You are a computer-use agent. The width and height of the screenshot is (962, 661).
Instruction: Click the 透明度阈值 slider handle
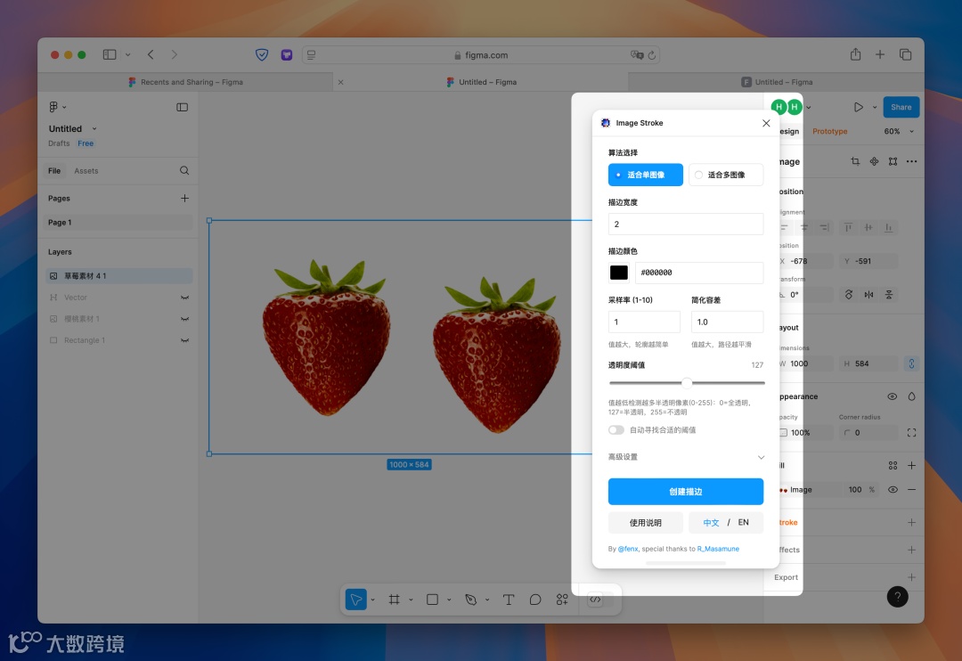[687, 383]
